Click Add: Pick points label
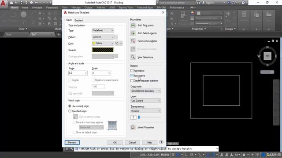282x158 pixels. [x=145, y=25]
